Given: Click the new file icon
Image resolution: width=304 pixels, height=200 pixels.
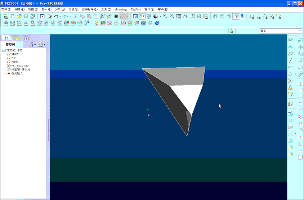Looking at the screenshot, I should pos(13,17).
